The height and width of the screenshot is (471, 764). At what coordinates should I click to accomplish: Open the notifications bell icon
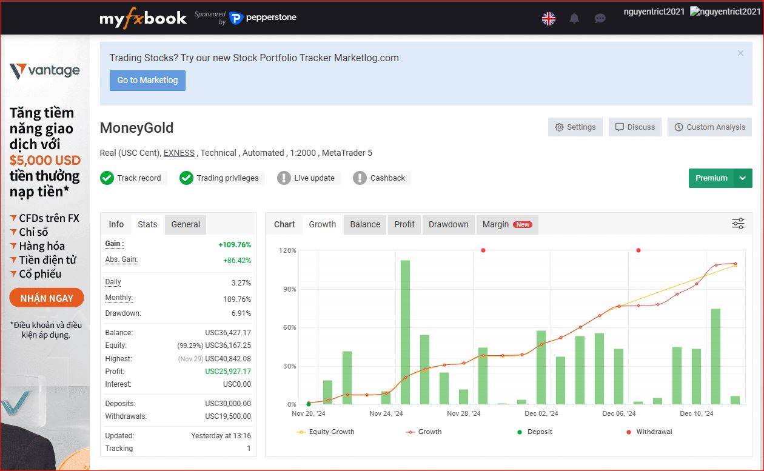pos(574,18)
